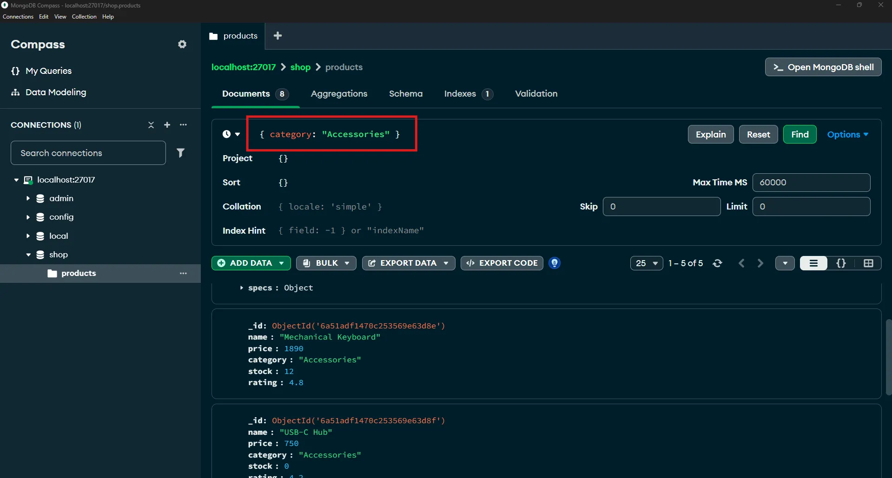This screenshot has height=478, width=892.
Task: Go to previous page of documents
Action: point(741,263)
